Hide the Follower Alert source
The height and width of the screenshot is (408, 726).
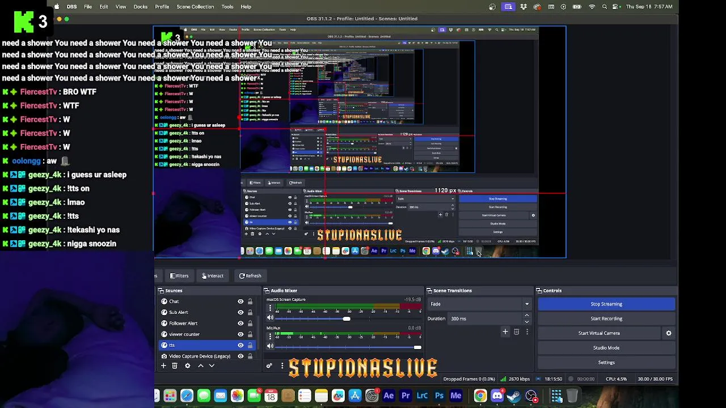point(240,324)
